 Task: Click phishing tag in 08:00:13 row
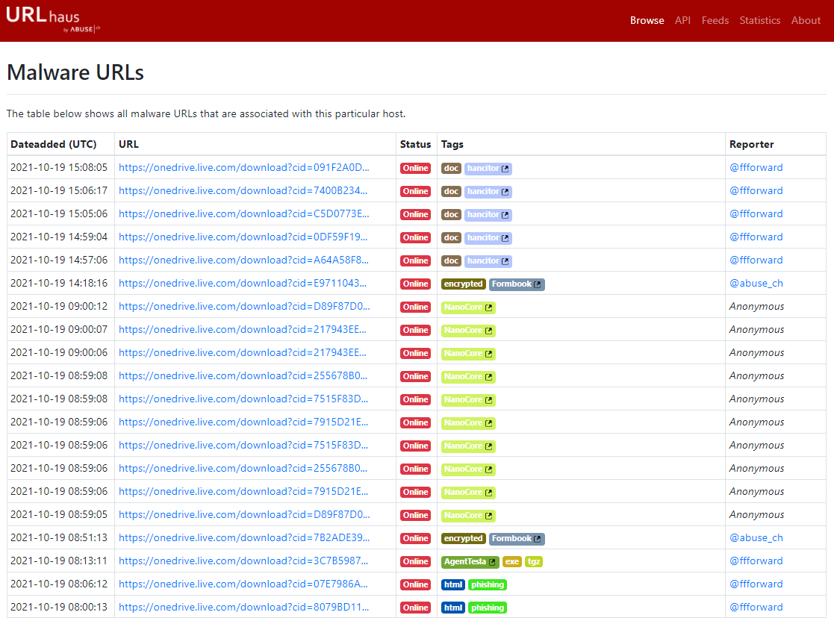pos(488,608)
